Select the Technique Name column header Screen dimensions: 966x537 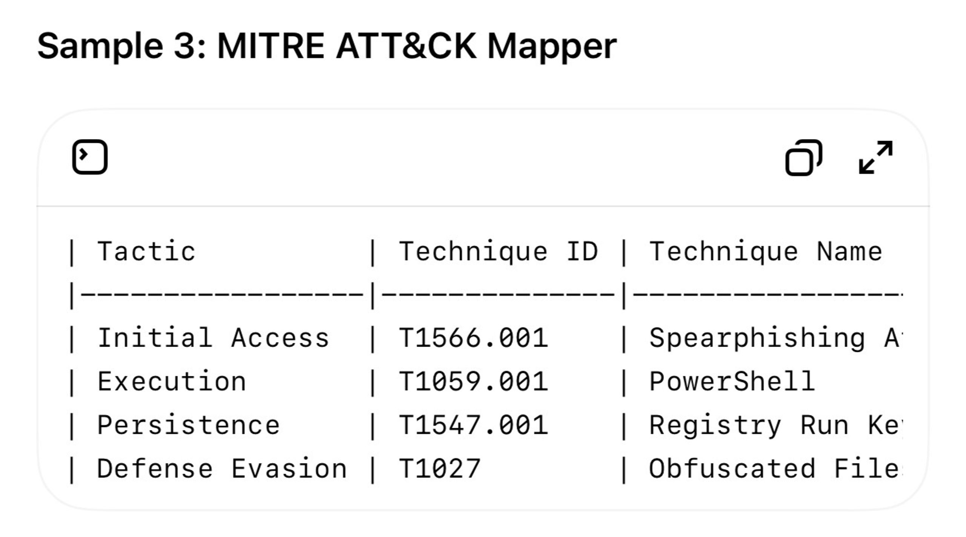(x=766, y=252)
